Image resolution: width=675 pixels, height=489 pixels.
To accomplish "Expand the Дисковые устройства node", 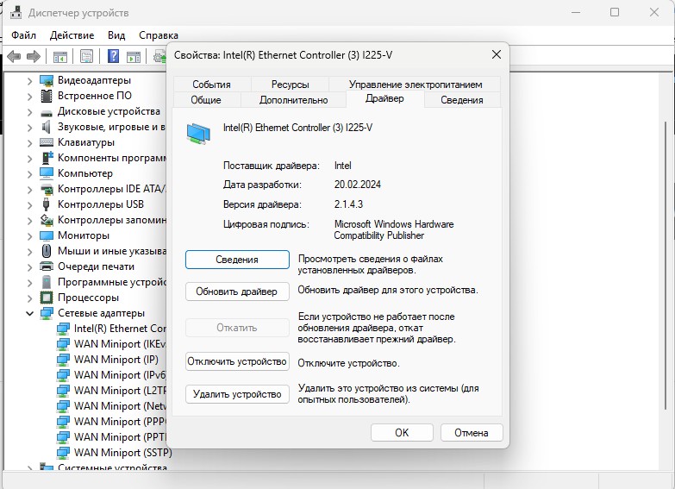I will [29, 112].
